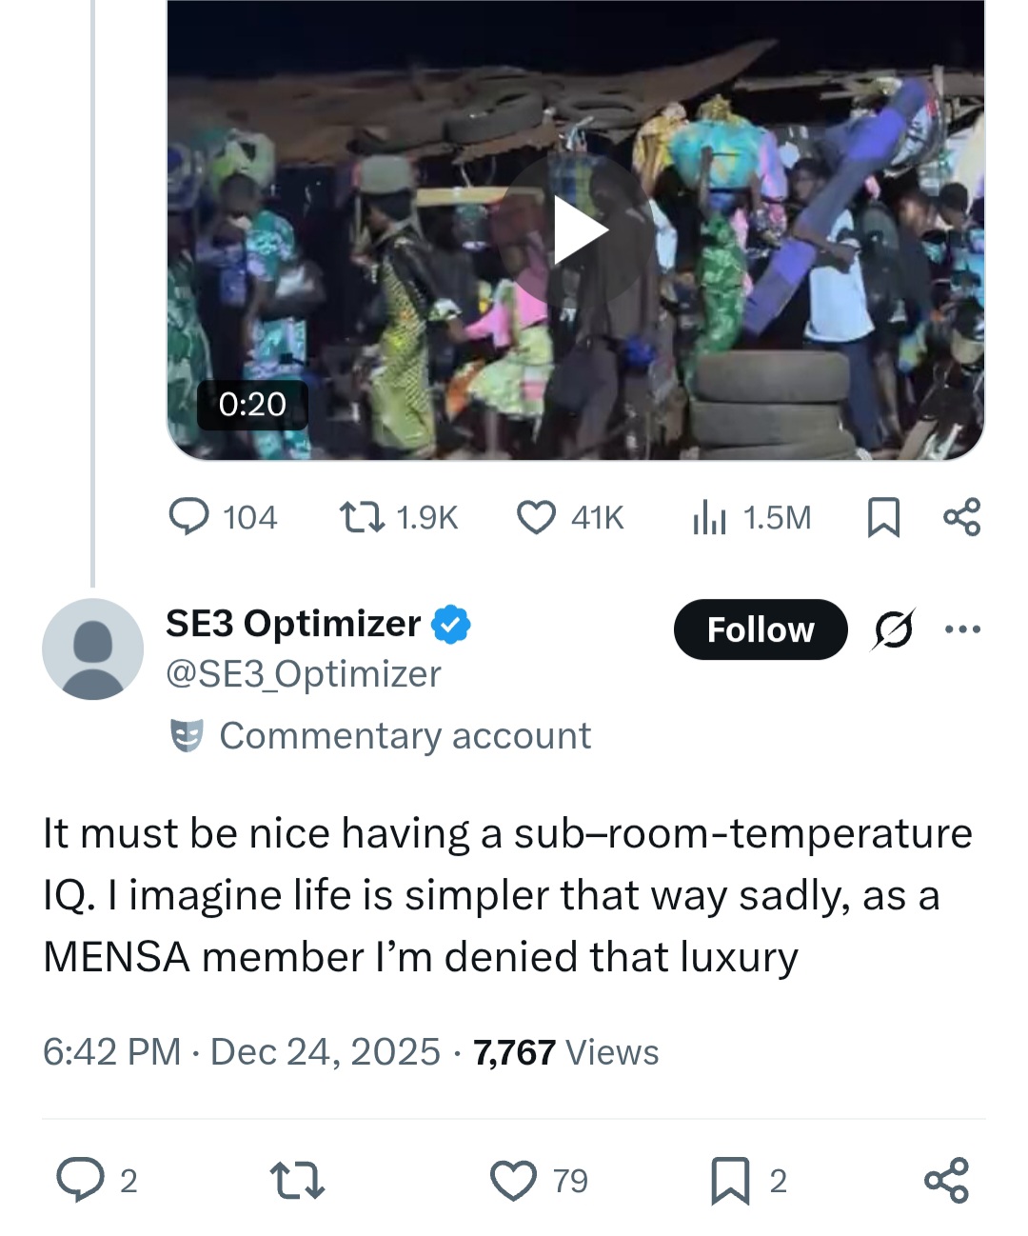Open the Commentary account label

(381, 736)
